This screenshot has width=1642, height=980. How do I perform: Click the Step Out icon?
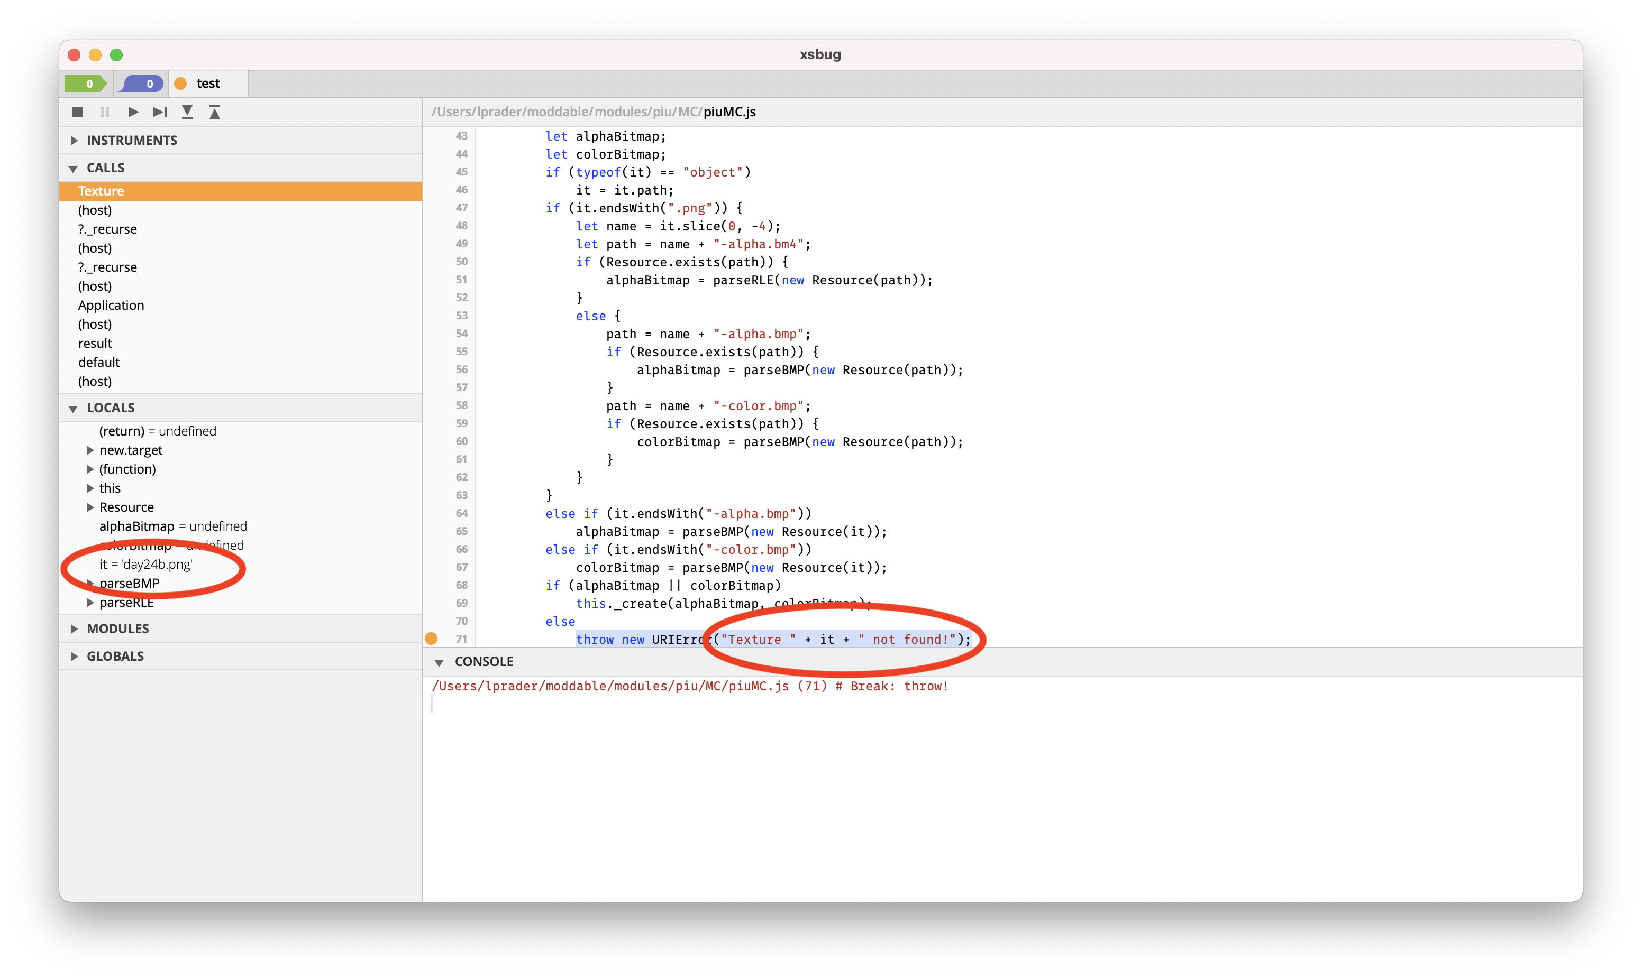(215, 112)
